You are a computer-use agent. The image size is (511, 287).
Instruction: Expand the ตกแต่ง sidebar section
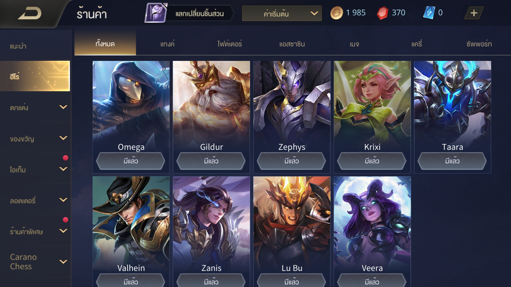[x=35, y=107]
